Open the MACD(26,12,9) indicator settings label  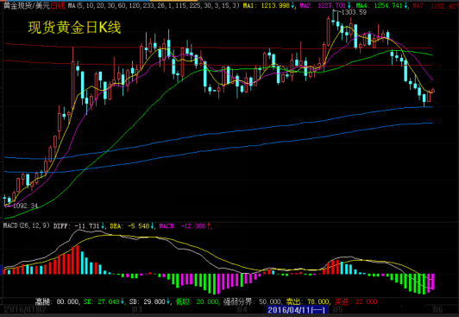pos(27,226)
